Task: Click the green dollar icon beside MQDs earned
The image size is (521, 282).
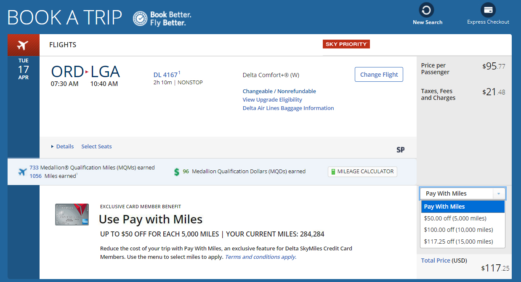Action: pyautogui.click(x=176, y=172)
